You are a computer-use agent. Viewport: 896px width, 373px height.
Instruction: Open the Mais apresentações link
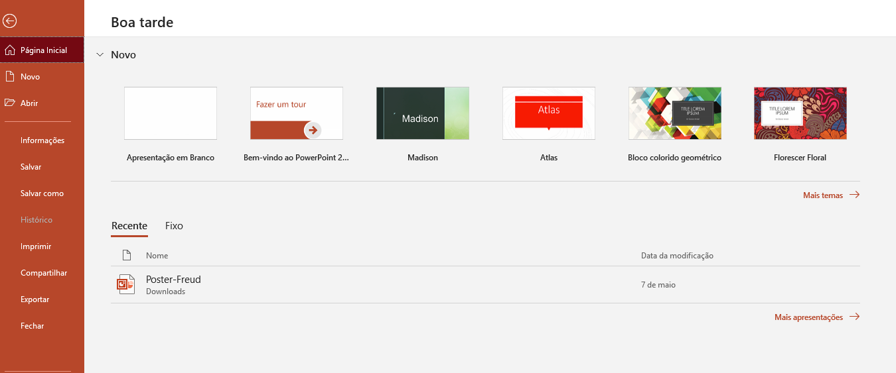pos(808,317)
